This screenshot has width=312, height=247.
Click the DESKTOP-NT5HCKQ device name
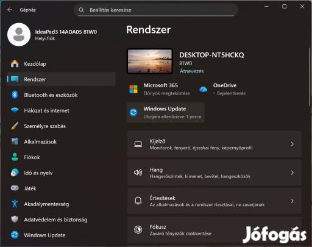pos(211,55)
